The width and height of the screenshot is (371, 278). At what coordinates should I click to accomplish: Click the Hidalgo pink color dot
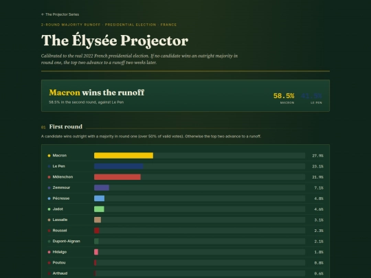(x=49, y=252)
